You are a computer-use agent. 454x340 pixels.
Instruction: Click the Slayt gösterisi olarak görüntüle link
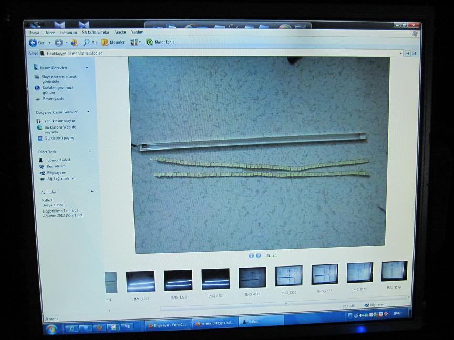click(59, 79)
